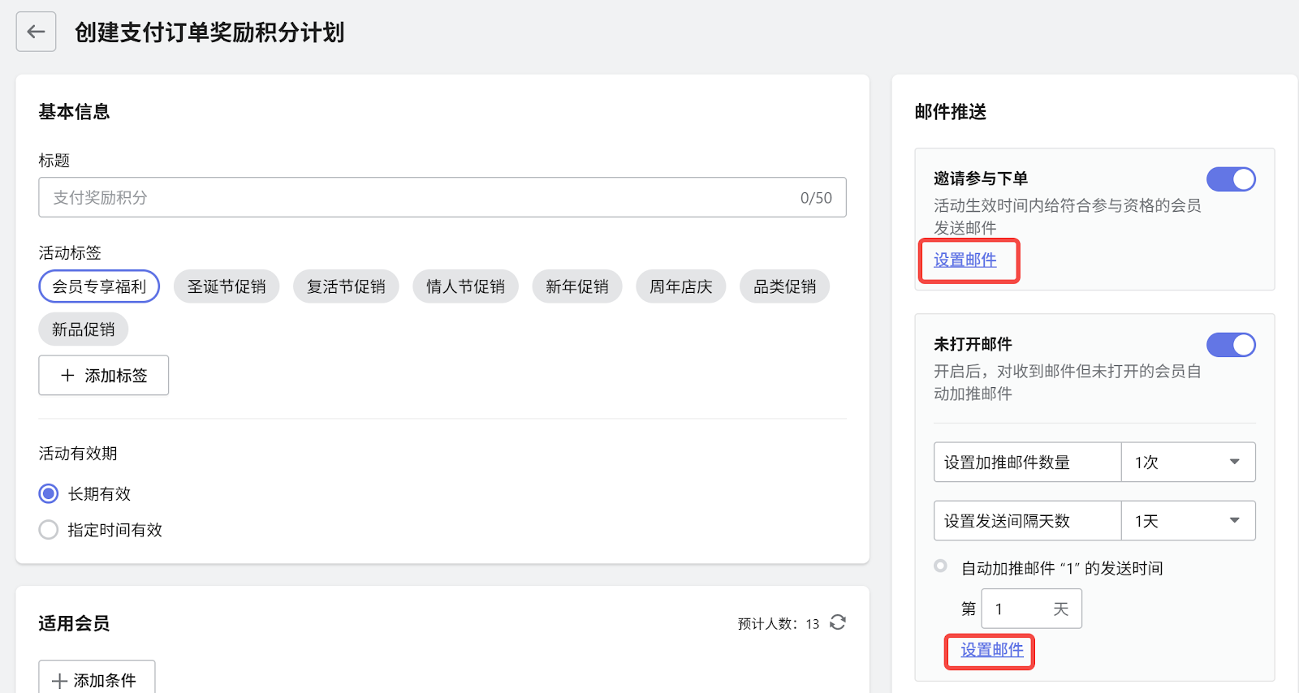Viewport: 1299px width, 693px height.
Task: Choose the 复活节促销 tag
Action: click(x=346, y=286)
